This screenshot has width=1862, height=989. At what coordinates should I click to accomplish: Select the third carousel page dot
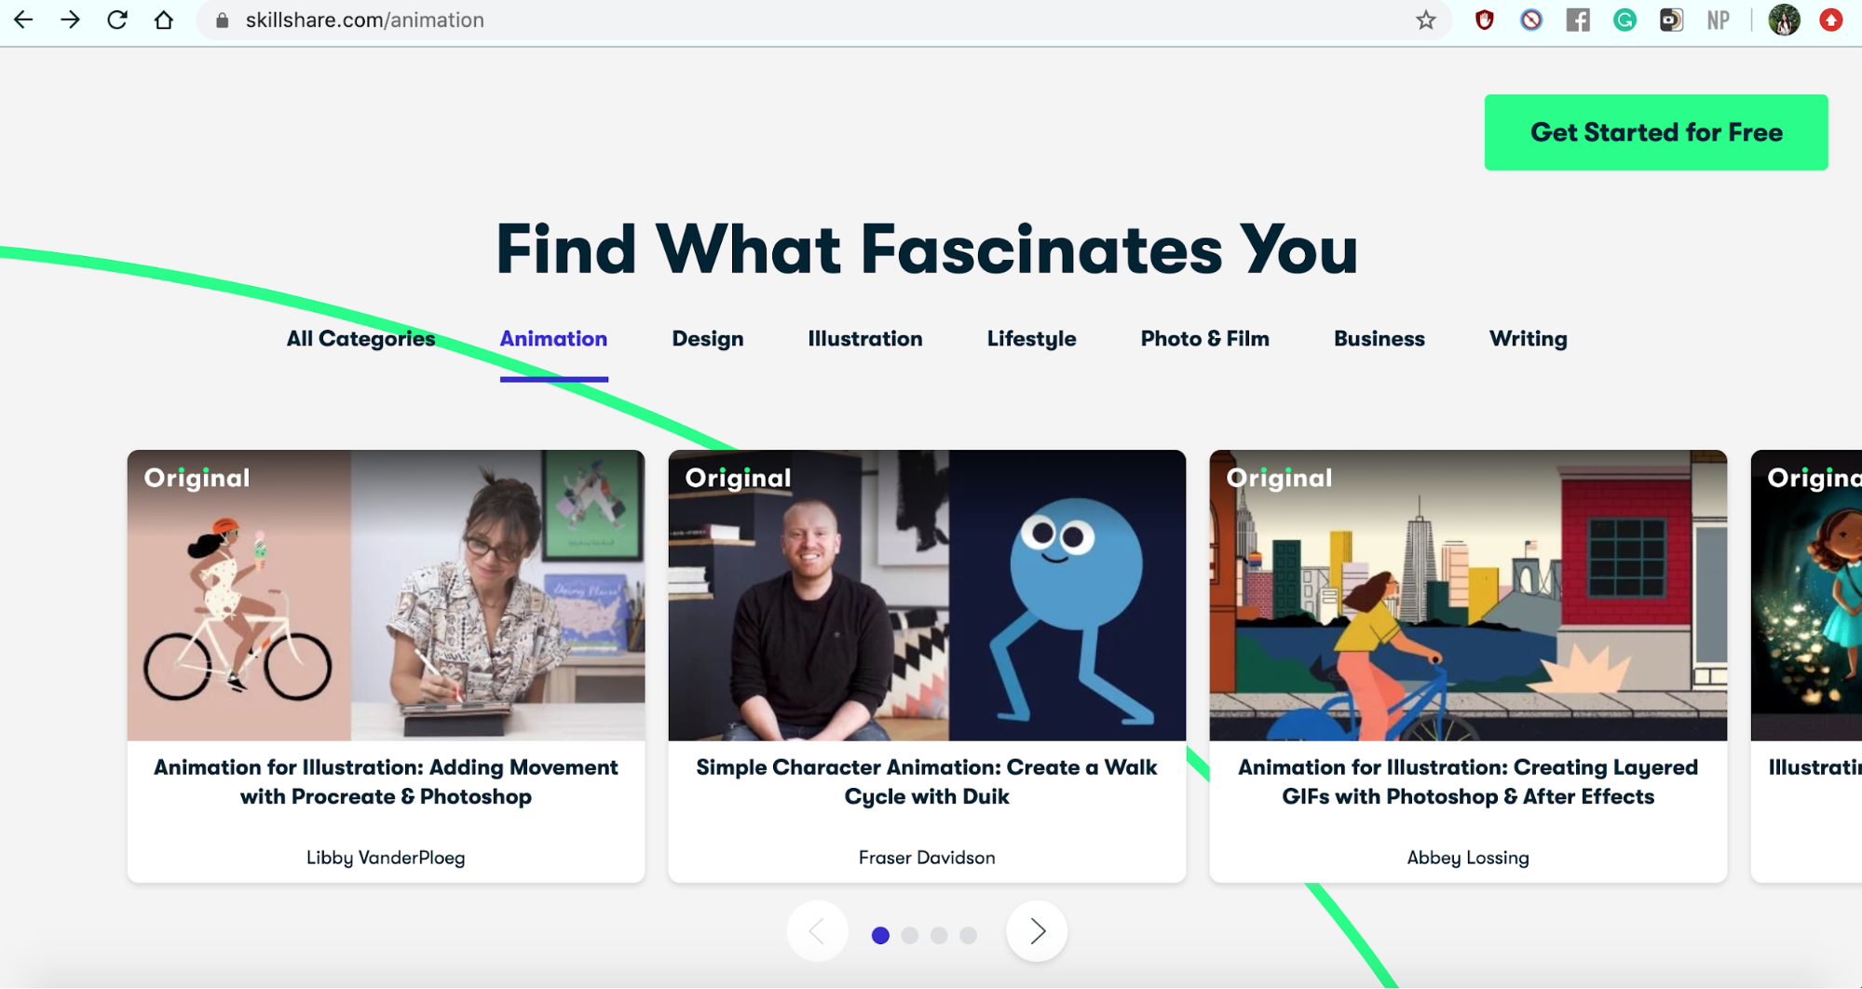pos(939,935)
